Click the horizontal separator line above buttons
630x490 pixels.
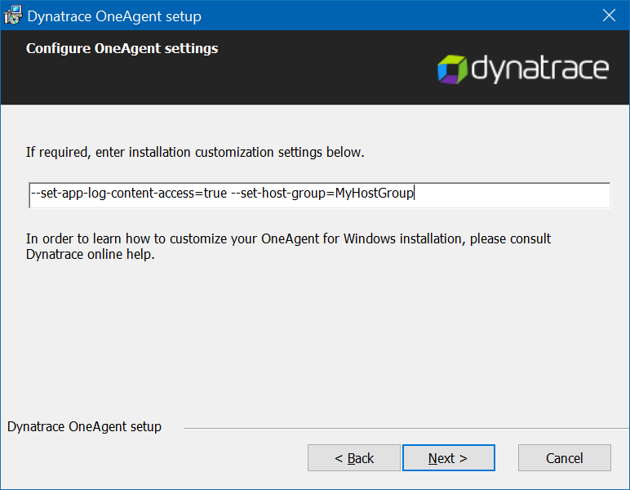point(406,428)
